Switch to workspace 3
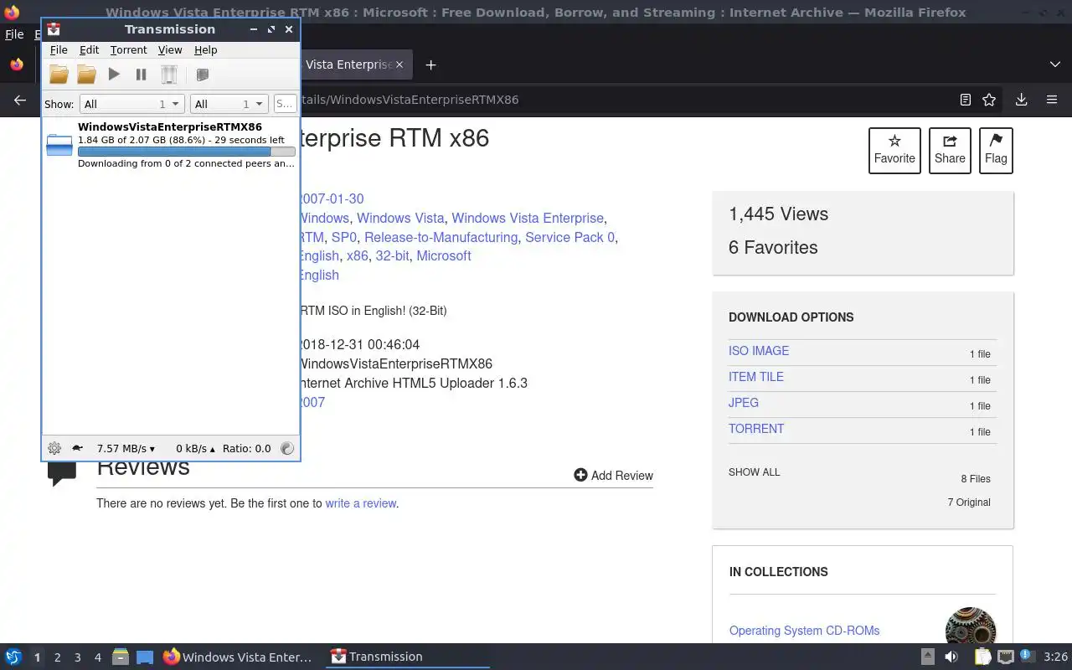Screen dimensions: 1072x670 pos(77,657)
